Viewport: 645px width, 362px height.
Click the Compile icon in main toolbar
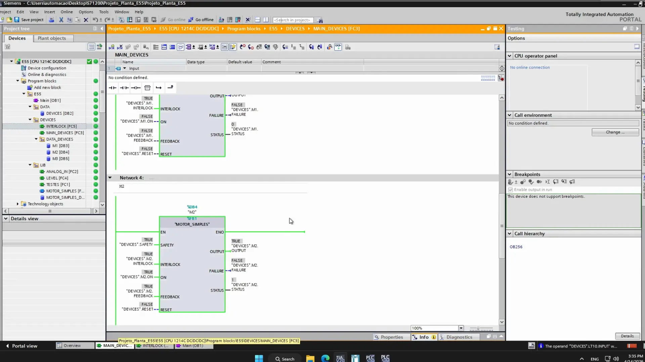point(121,20)
